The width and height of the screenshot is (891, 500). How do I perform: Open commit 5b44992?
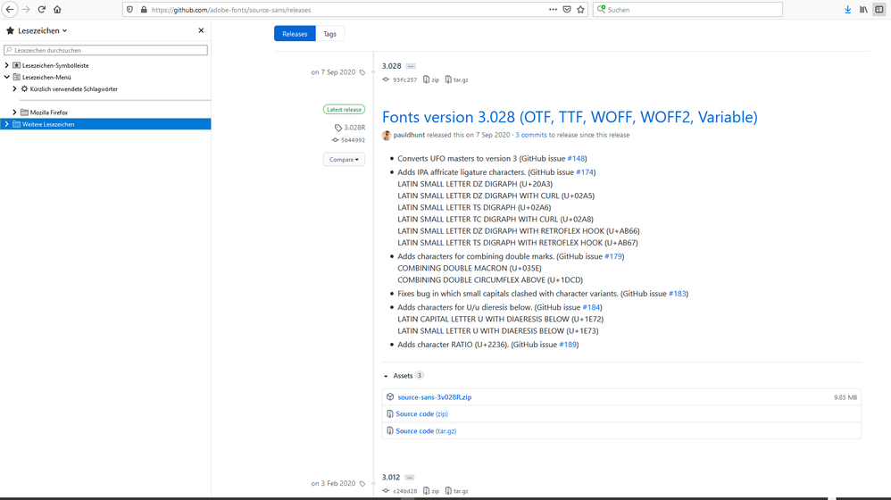[x=348, y=140]
